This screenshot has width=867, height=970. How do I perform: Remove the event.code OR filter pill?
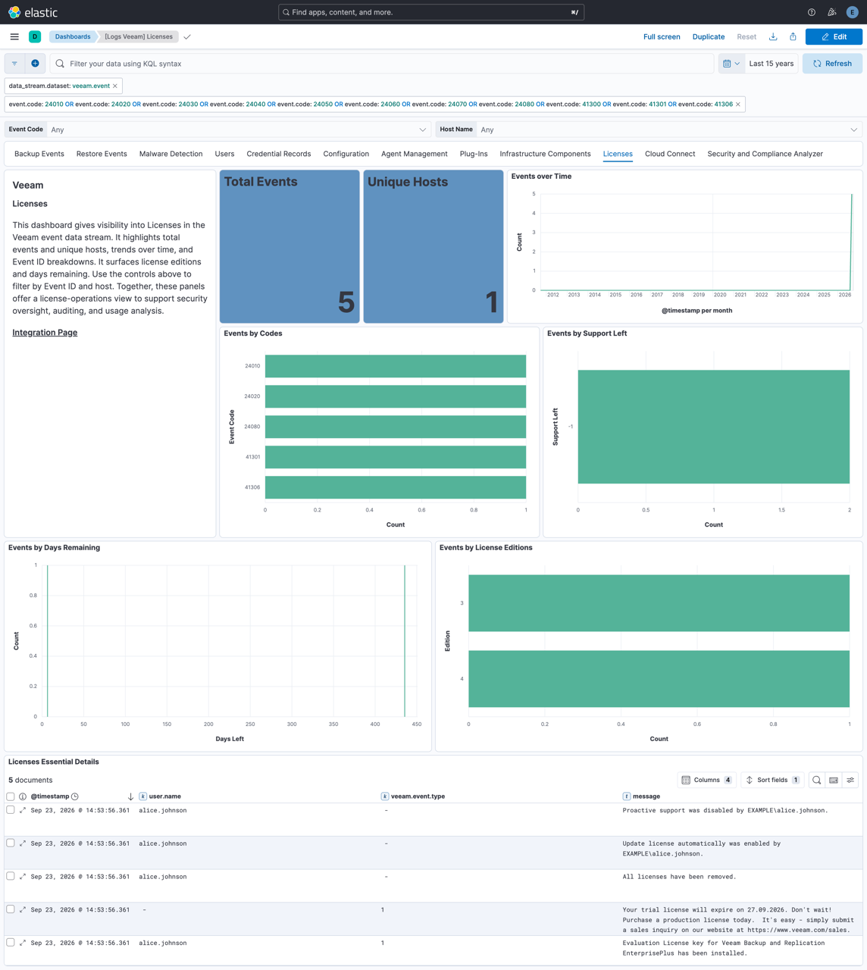pyautogui.click(x=738, y=104)
